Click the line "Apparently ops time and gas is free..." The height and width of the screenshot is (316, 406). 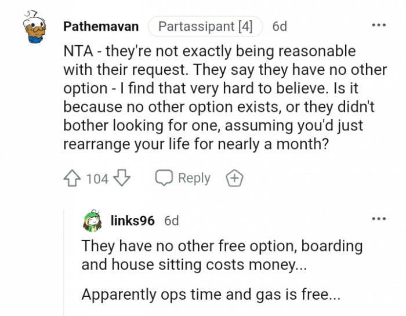[x=211, y=294]
